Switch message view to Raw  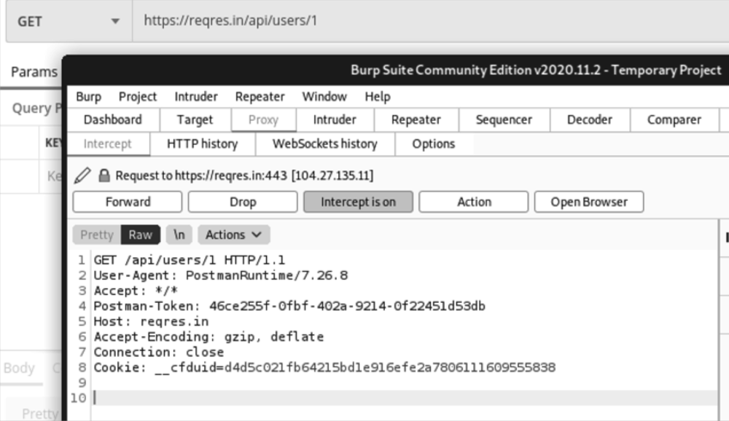tap(141, 235)
